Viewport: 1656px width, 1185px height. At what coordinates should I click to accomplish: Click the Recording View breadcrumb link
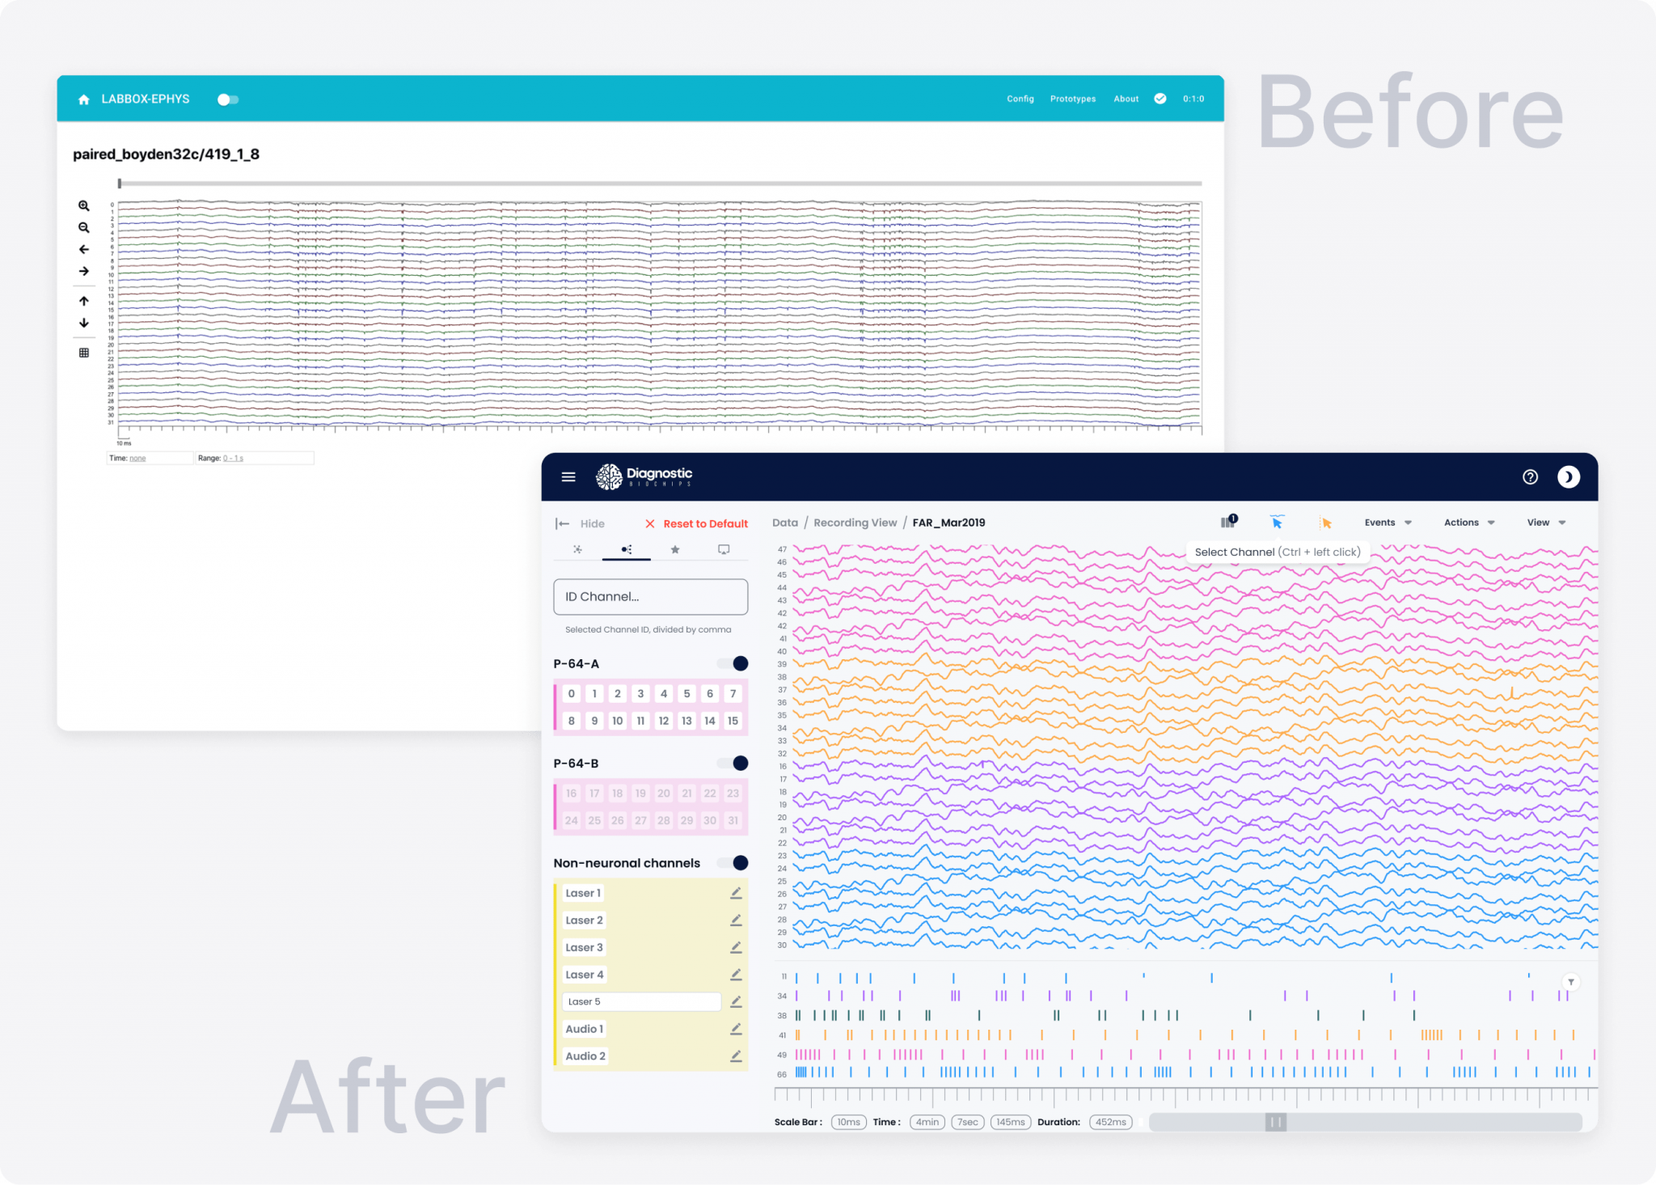coord(855,523)
